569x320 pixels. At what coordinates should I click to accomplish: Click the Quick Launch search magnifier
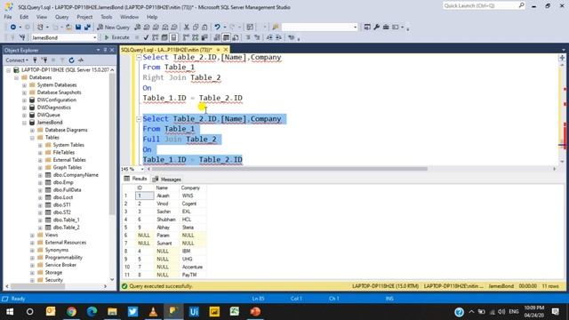[521, 5]
